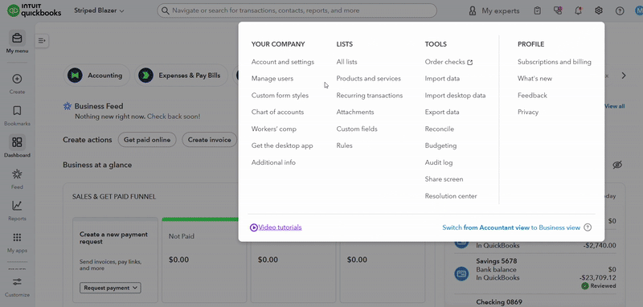This screenshot has width=643, height=307.
Task: Open the Request payment dropdown
Action: coord(110,288)
